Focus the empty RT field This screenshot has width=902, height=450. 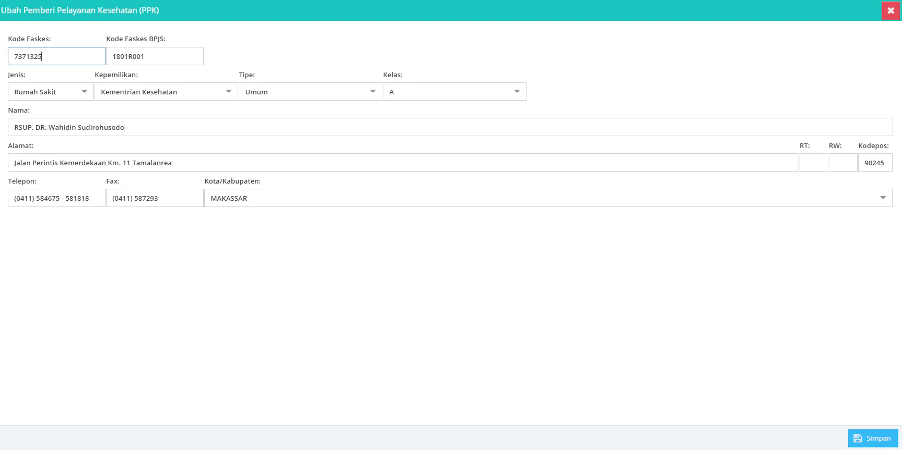tap(814, 163)
